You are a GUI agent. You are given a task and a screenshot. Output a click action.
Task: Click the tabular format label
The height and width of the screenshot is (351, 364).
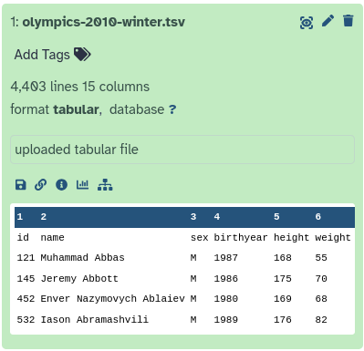click(x=76, y=109)
